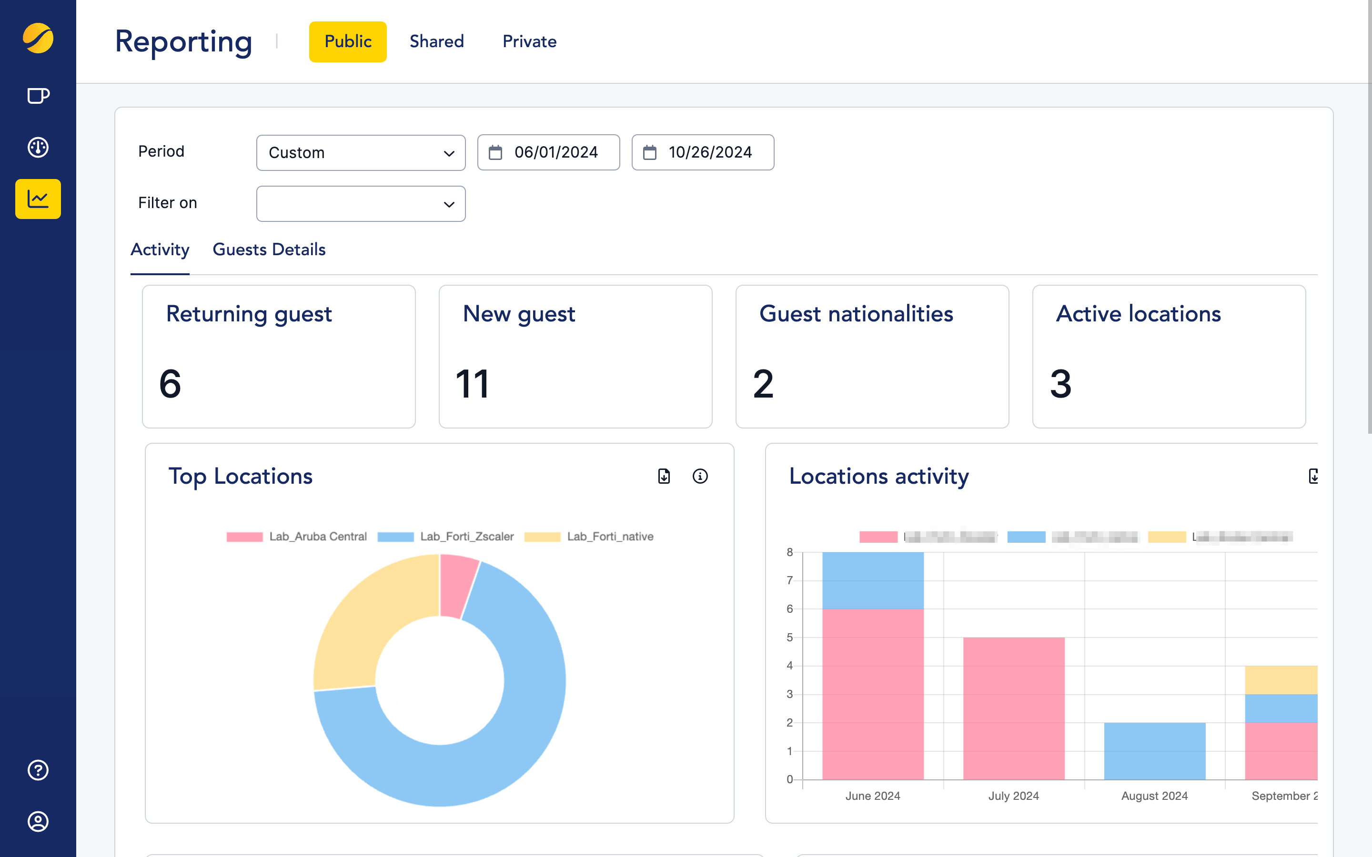Download Locations activity chart data
Viewport: 1372px width, 857px height.
click(x=1313, y=476)
